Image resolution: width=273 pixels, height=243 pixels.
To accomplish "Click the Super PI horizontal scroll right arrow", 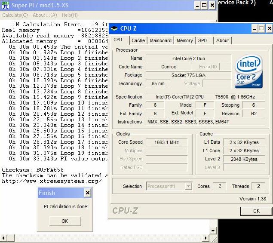I will point(206,238).
